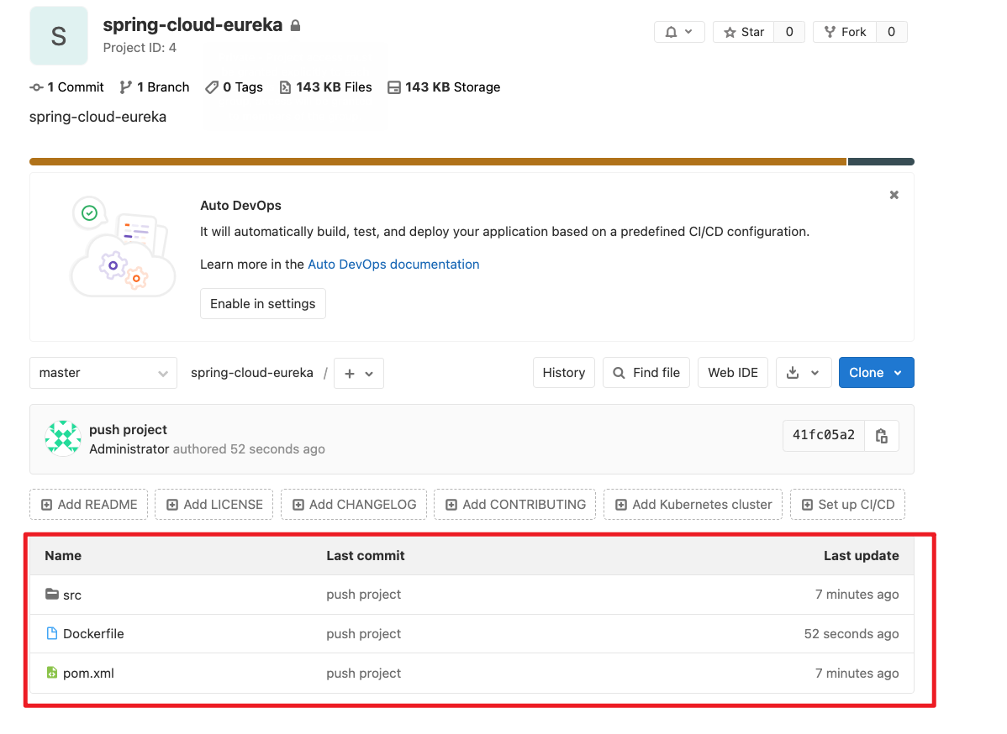This screenshot has width=1007, height=734.
Task: Open the Dockerfile file
Action: (x=93, y=634)
